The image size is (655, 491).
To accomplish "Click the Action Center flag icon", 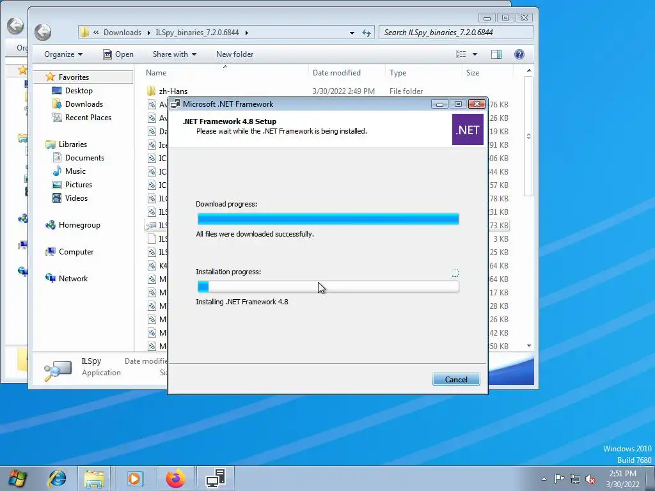I will click(x=559, y=479).
